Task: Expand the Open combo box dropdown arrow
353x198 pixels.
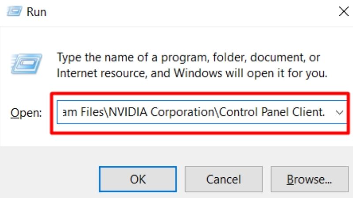Action: [339, 112]
